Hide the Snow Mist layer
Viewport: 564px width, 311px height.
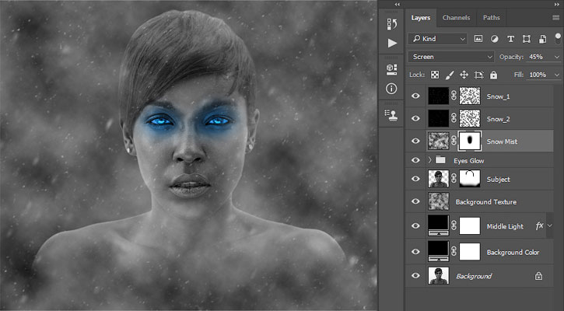pos(415,141)
